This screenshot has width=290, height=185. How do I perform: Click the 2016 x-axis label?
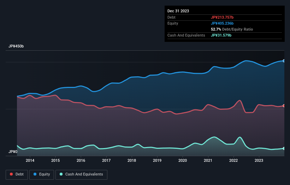click(81, 160)
